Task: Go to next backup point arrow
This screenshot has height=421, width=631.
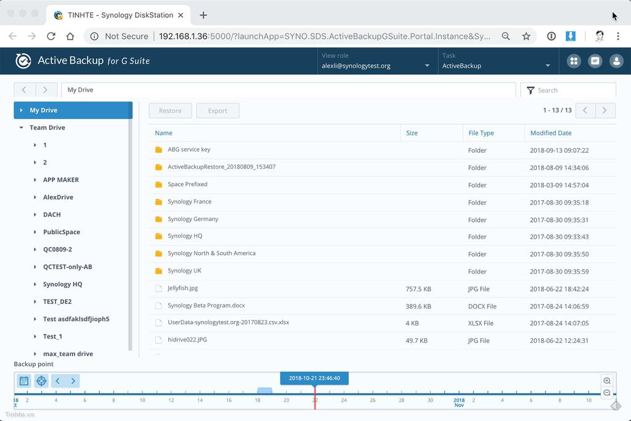Action: (73, 381)
